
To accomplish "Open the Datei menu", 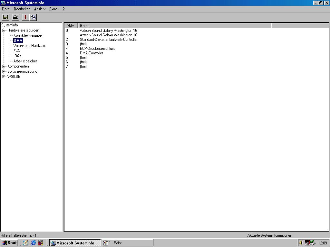I will (6, 9).
